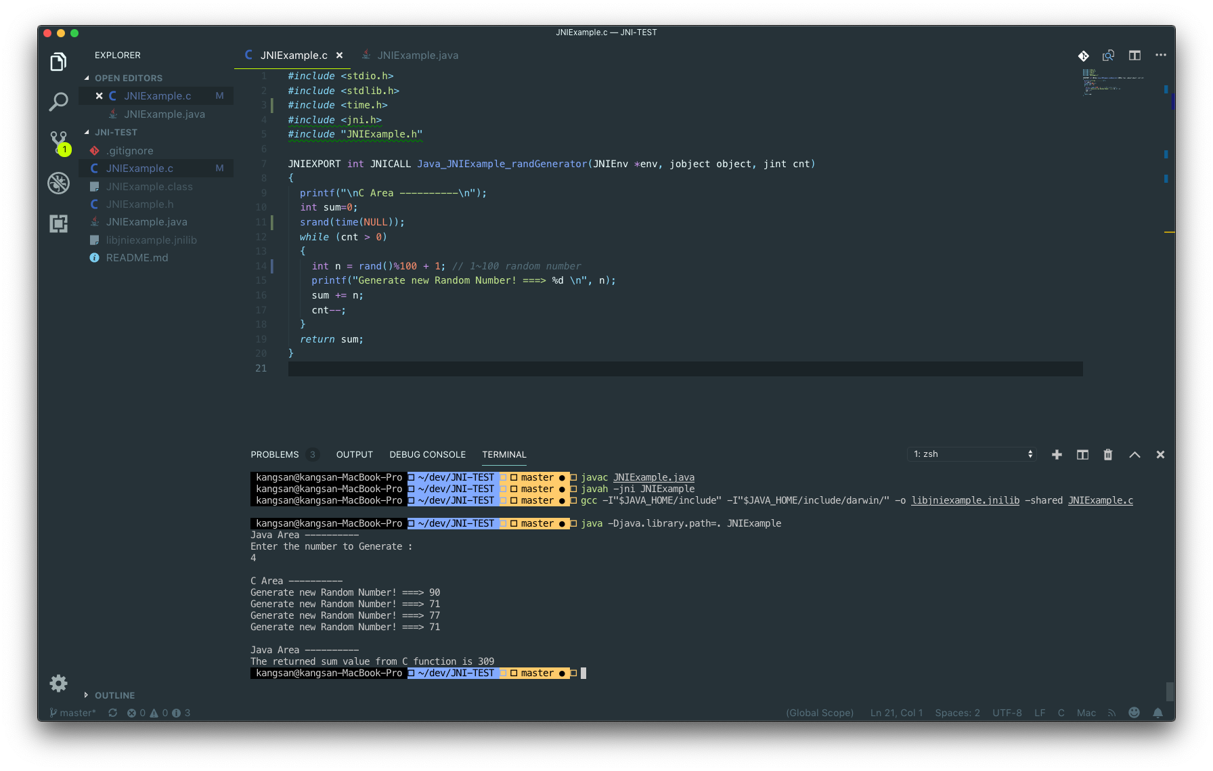Image resolution: width=1213 pixels, height=771 pixels.
Task: Split the editor with the split icon
Action: point(1134,56)
